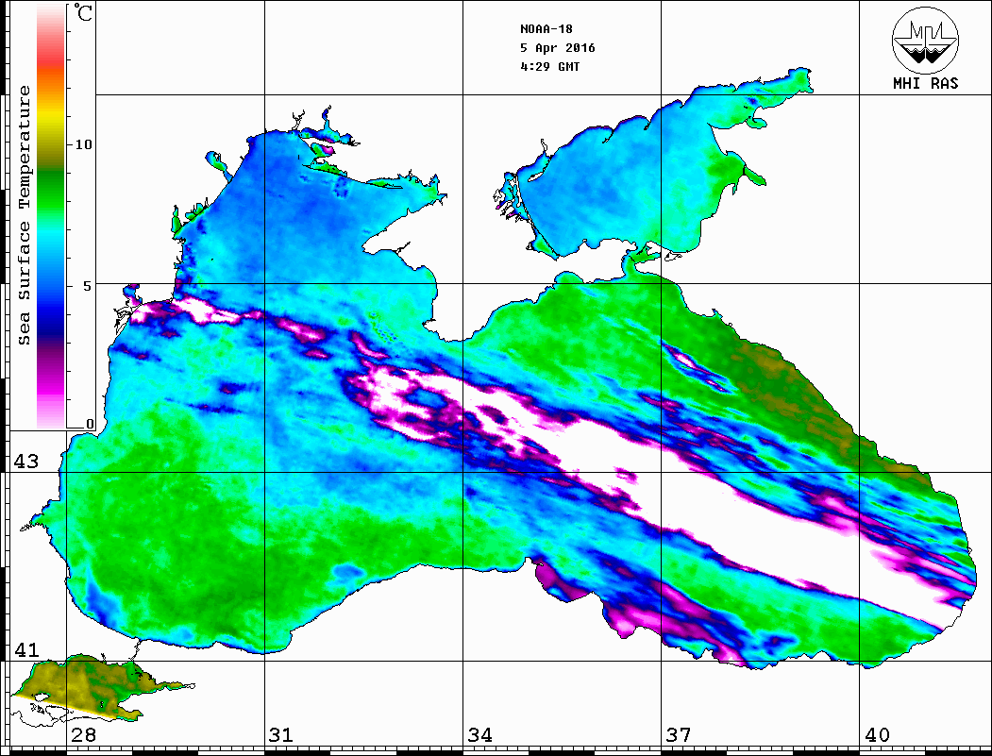Image resolution: width=992 pixels, height=756 pixels.
Task: Click the longitude 40 axis label
Action: click(876, 735)
